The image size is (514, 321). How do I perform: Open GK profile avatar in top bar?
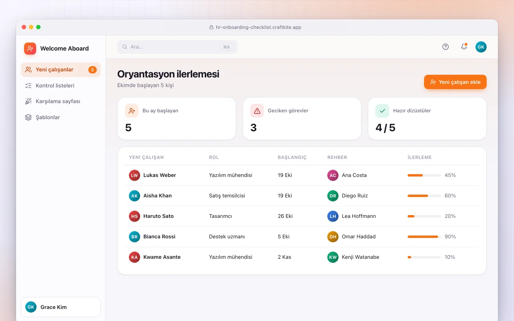point(481,47)
